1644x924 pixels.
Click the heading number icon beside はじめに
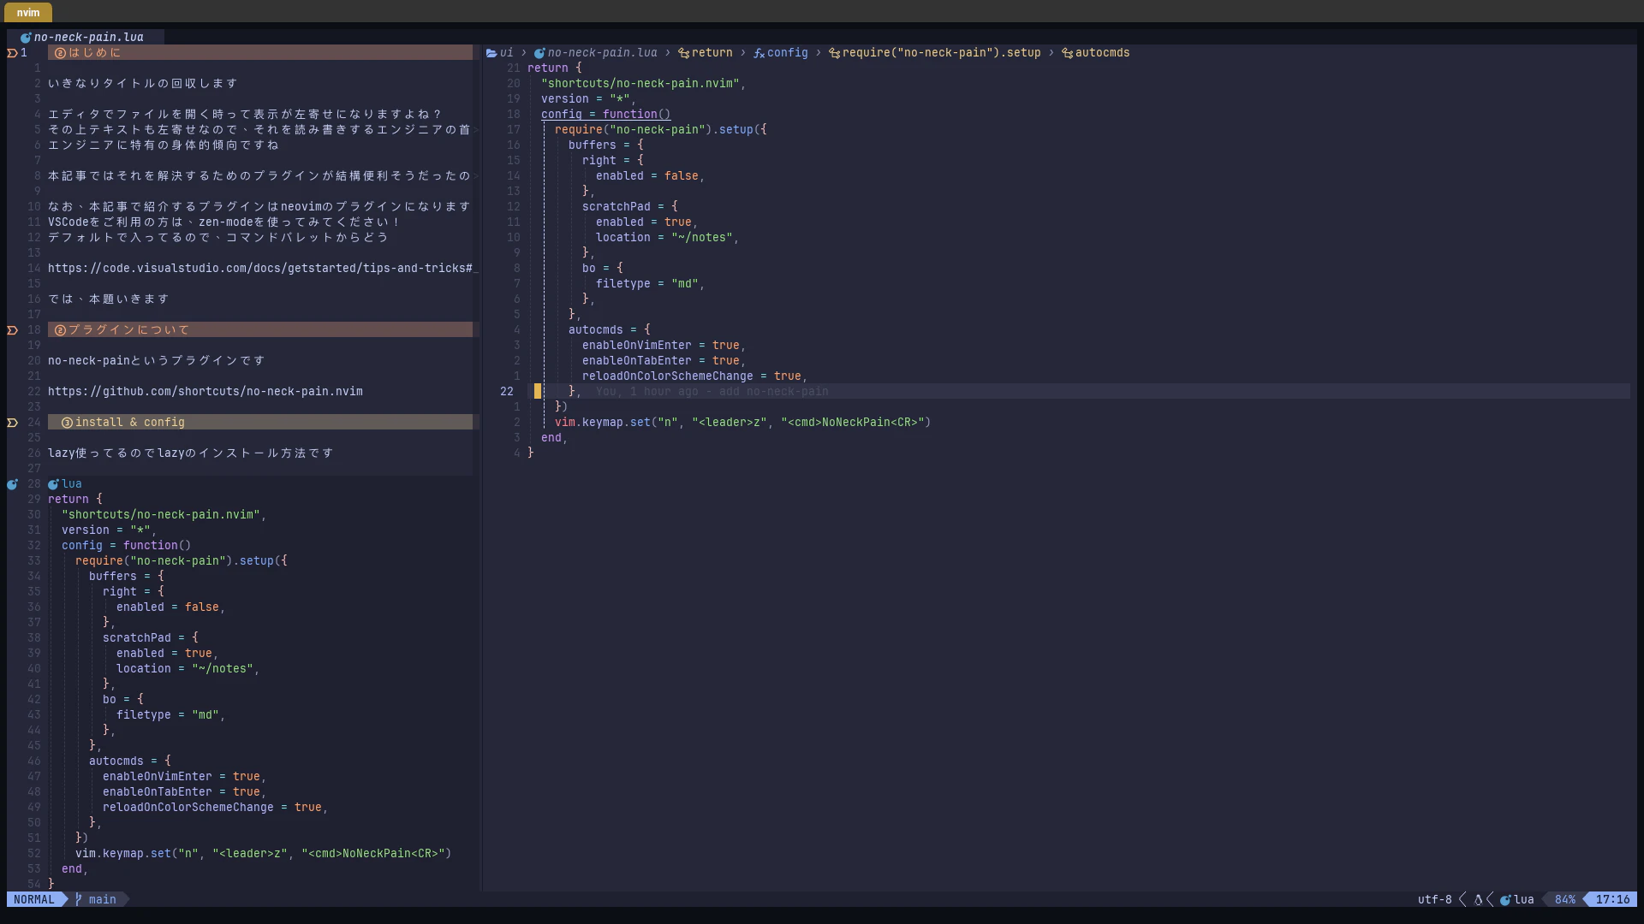60,53
